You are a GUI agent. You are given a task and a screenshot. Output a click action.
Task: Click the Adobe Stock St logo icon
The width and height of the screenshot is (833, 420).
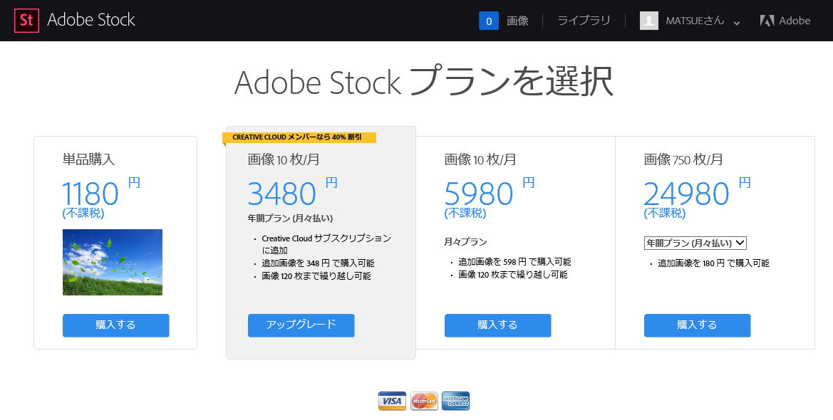point(27,21)
